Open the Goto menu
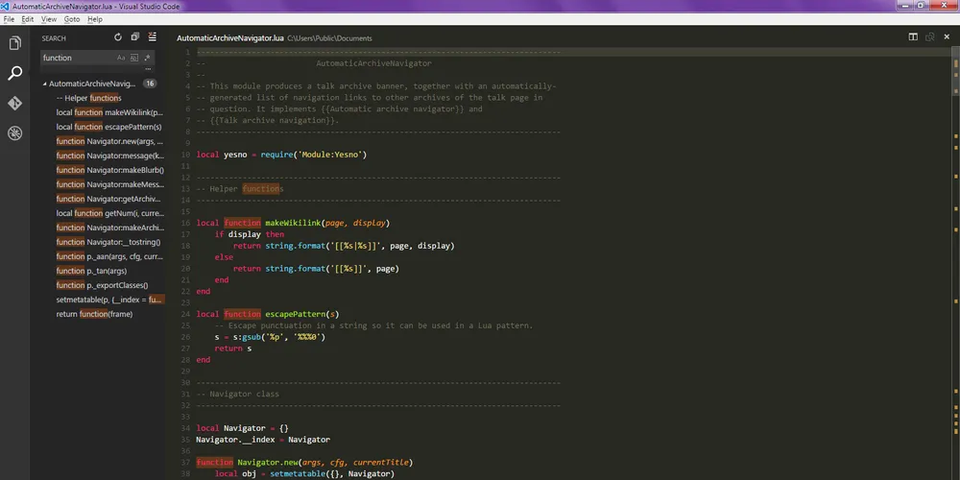 point(72,19)
